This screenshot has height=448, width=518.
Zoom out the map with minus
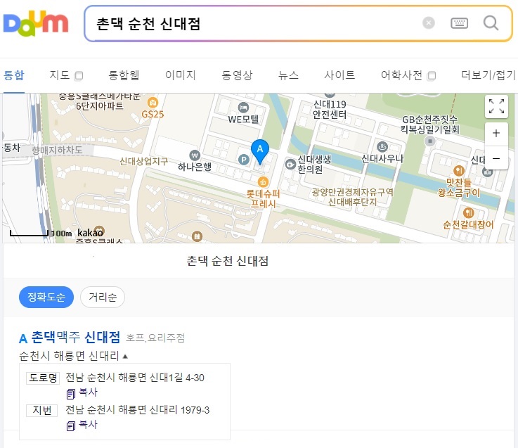(496, 158)
